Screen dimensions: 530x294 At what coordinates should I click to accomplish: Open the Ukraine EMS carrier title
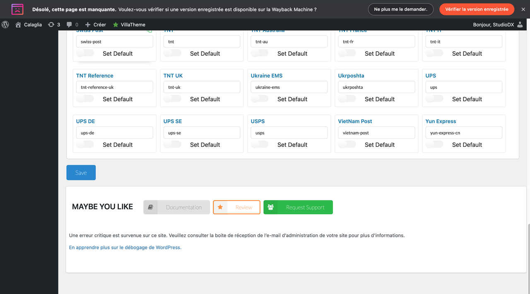pos(267,76)
